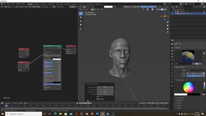Image resolution: width=206 pixels, height=116 pixels.
Task: Open the Blend Mix dropdown in header
Action: [x=118, y=7]
